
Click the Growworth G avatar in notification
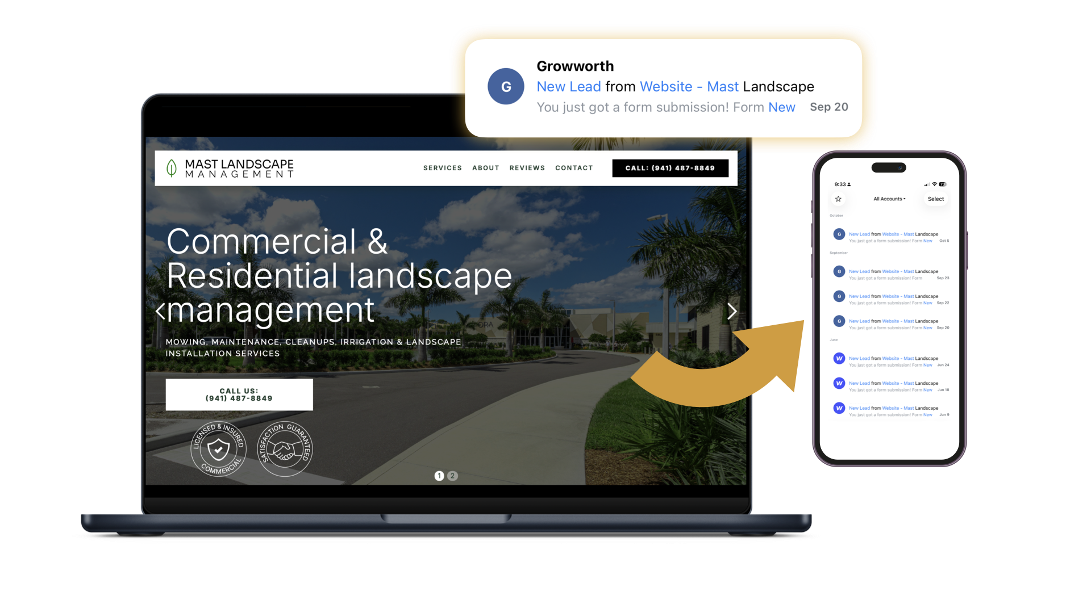pos(506,86)
